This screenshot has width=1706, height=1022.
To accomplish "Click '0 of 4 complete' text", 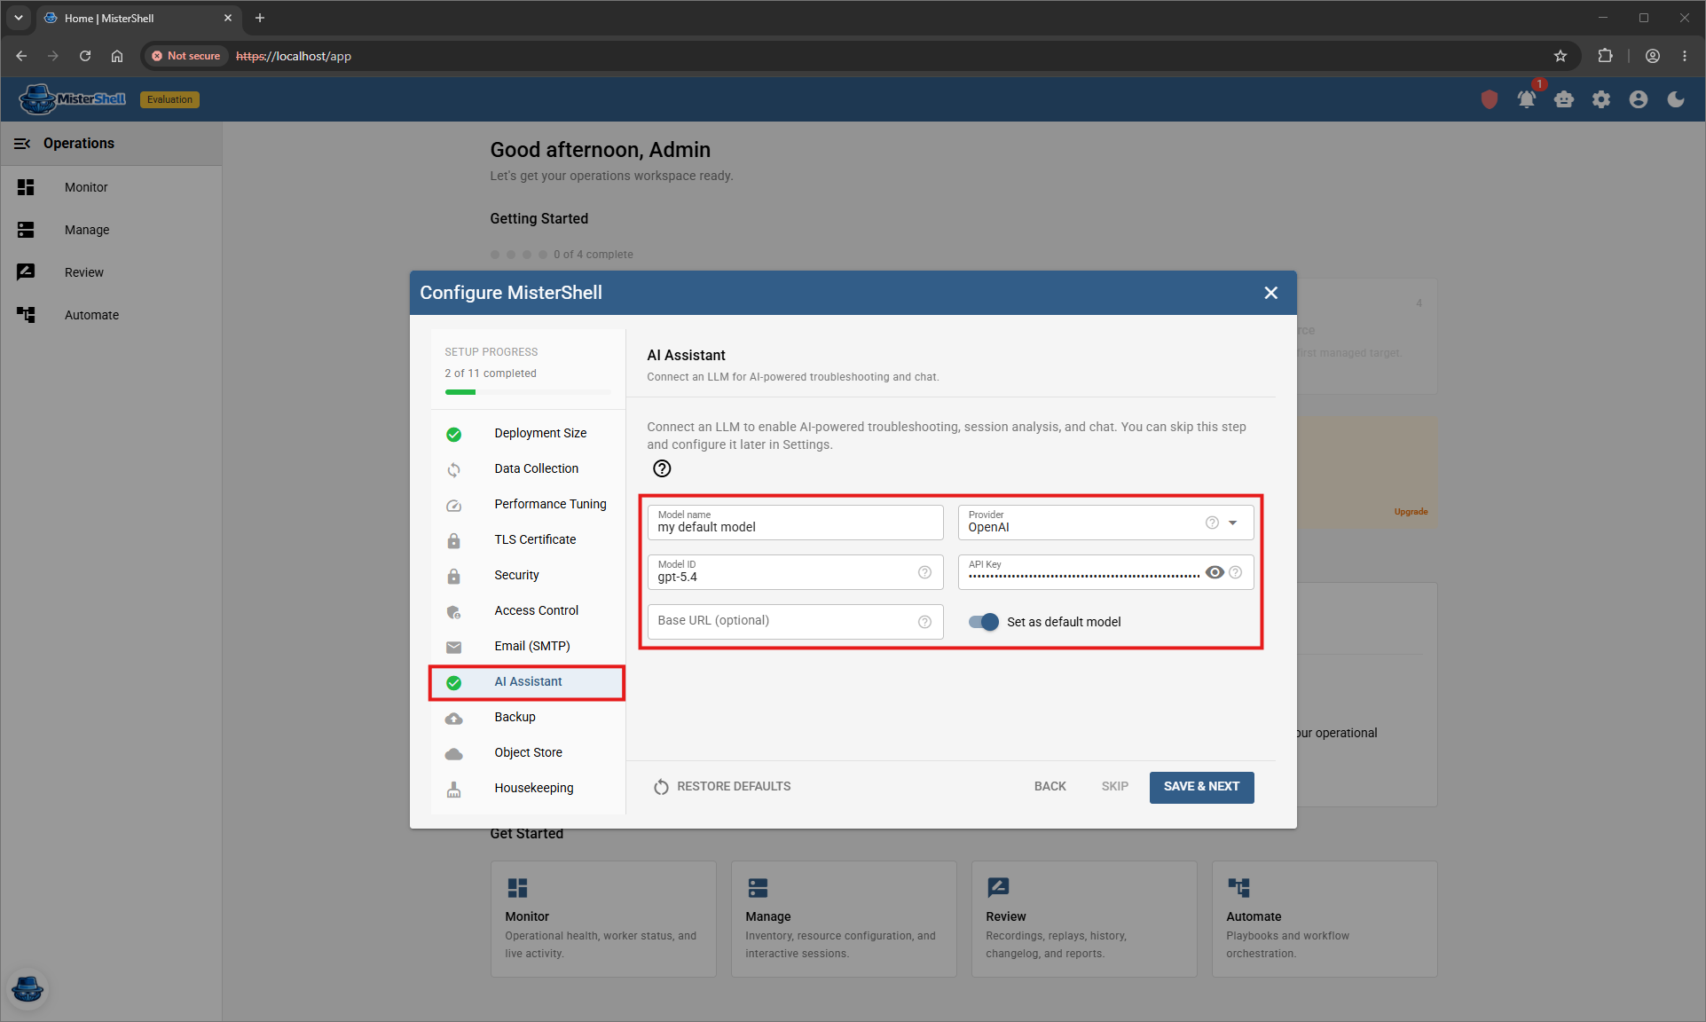I will click(x=594, y=255).
